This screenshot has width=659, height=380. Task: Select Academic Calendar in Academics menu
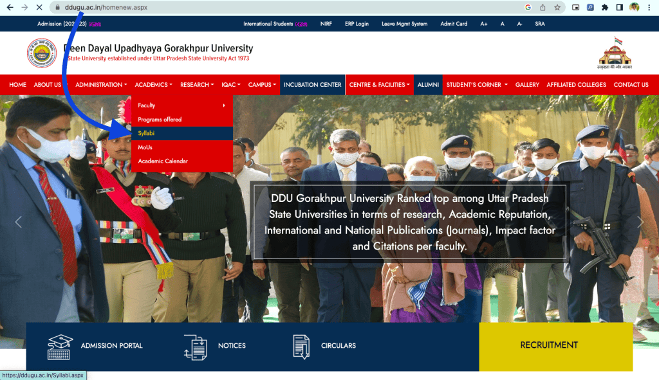click(x=182, y=161)
